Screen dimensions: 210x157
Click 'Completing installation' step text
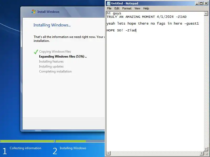pyautogui.click(x=55, y=71)
